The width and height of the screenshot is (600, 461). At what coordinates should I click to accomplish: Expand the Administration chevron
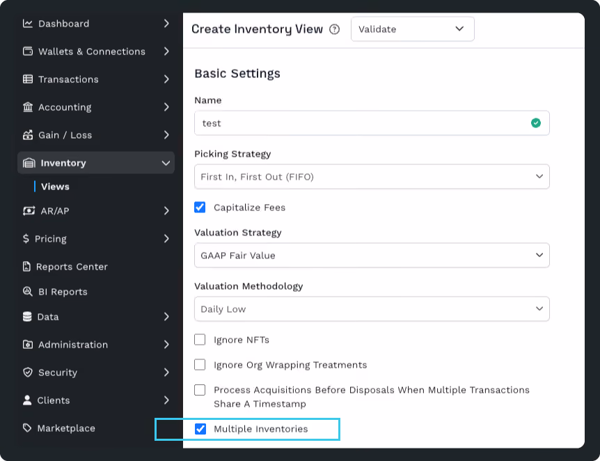coord(166,345)
